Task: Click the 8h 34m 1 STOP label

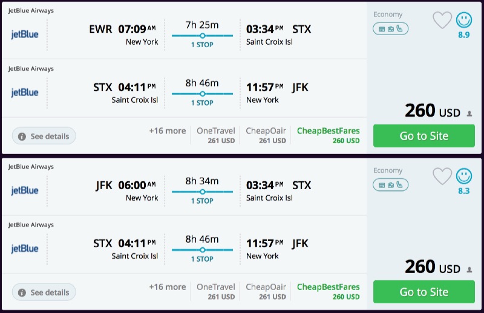Action: pyautogui.click(x=202, y=201)
